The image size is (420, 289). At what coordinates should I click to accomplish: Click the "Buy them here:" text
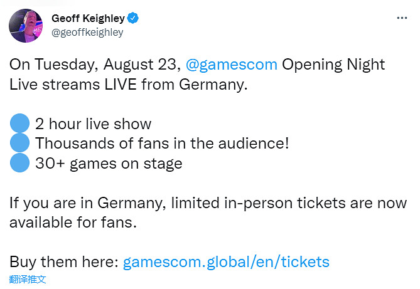(64, 261)
